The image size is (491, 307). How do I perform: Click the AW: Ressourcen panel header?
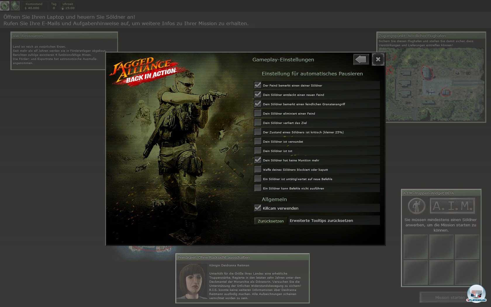(x=64, y=36)
